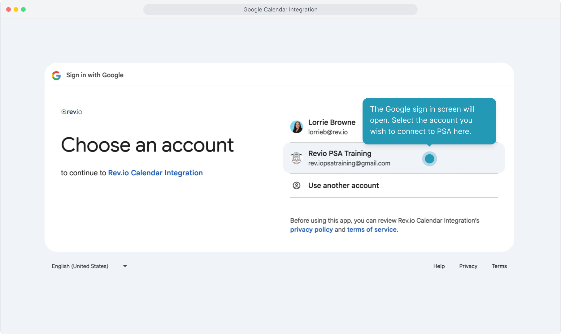Select the Lorrie Browne account
Image resolution: width=561 pixels, height=334 pixels.
pos(332,127)
